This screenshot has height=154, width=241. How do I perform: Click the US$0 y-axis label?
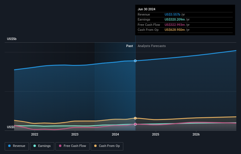click(11, 127)
